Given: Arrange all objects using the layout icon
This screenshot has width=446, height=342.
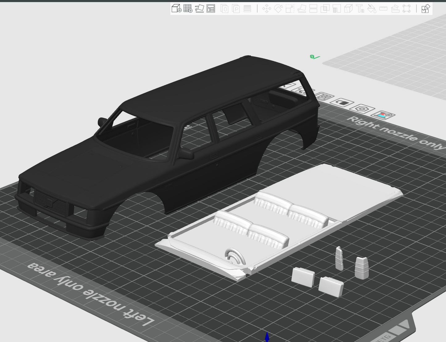Looking at the screenshot, I should point(211,8).
